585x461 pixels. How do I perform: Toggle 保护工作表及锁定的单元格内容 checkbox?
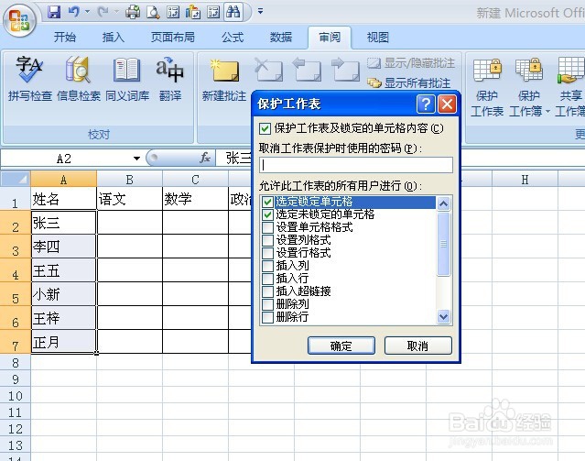click(265, 129)
